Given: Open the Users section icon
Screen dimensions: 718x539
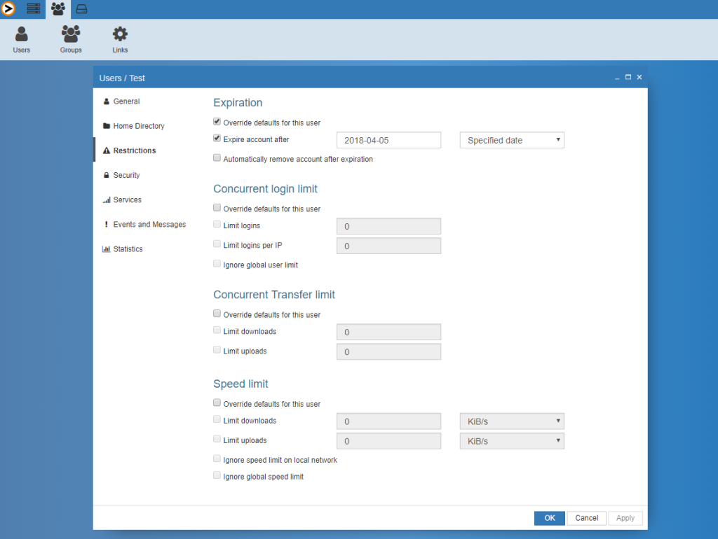Looking at the screenshot, I should pyautogui.click(x=21, y=35).
